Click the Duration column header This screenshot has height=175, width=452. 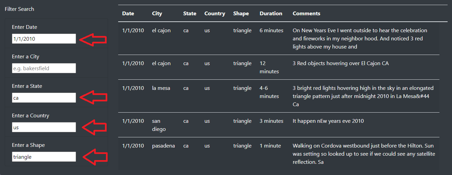(271, 14)
